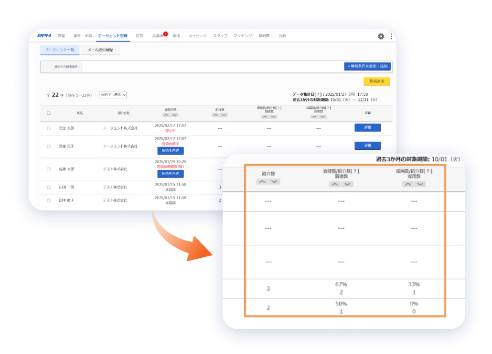The image size is (492, 354).
Task: Open the settings gear icon
Action: (x=381, y=36)
